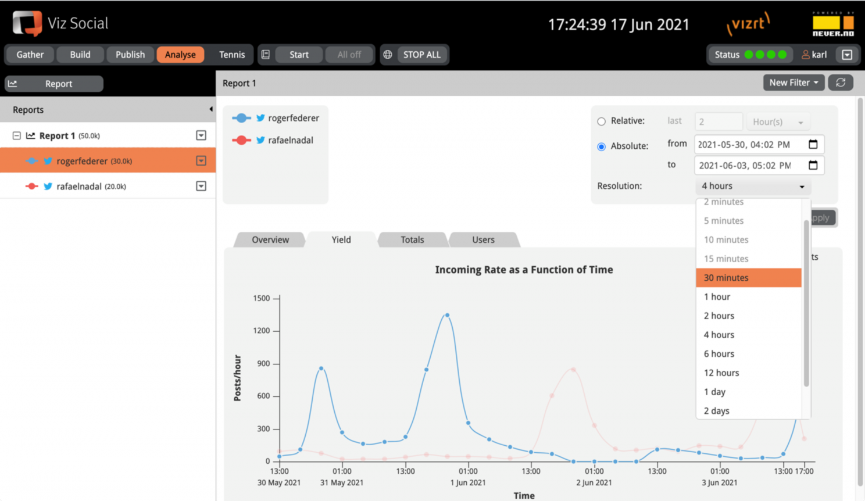This screenshot has height=501, width=865.
Task: Click the karl user icon
Action: tap(806, 55)
